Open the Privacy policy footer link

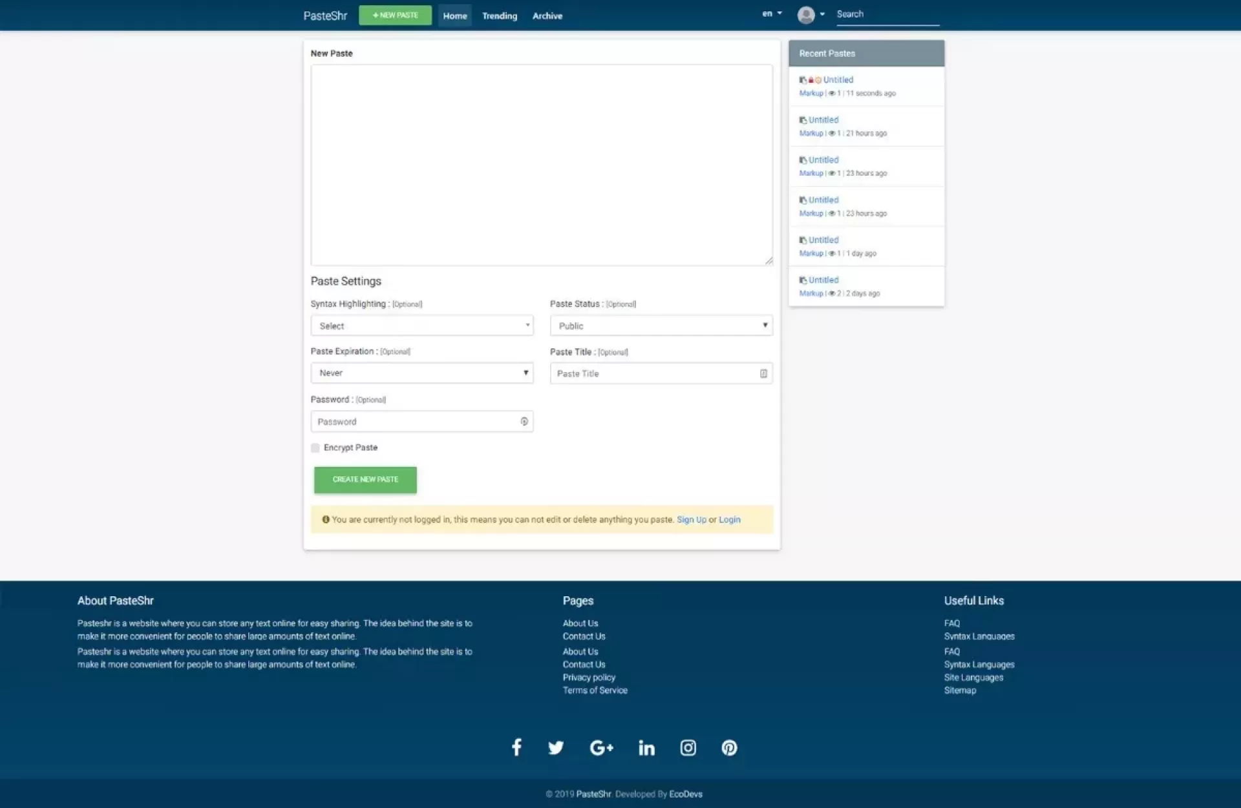[589, 678]
